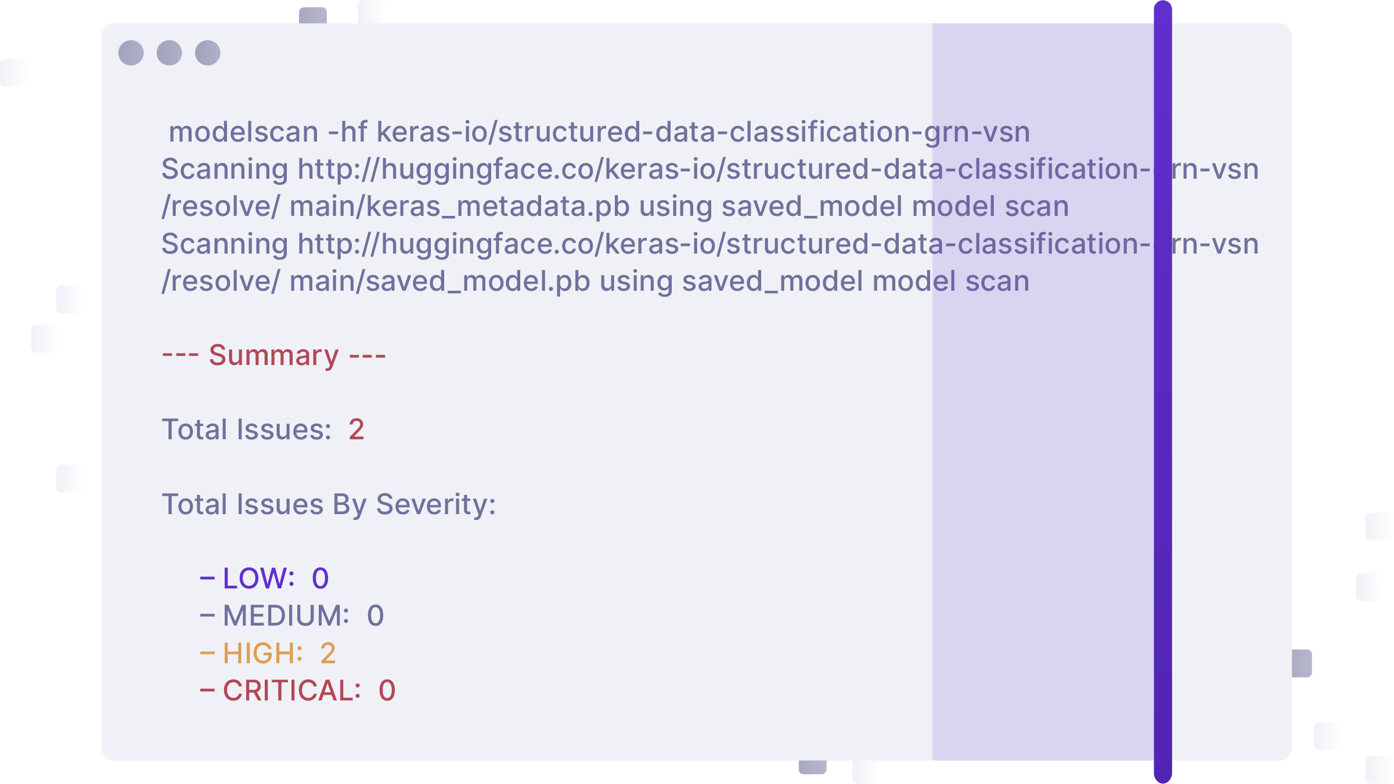The image size is (1394, 784).
Task: Click the vertical dark purple scan bar
Action: [1163, 464]
